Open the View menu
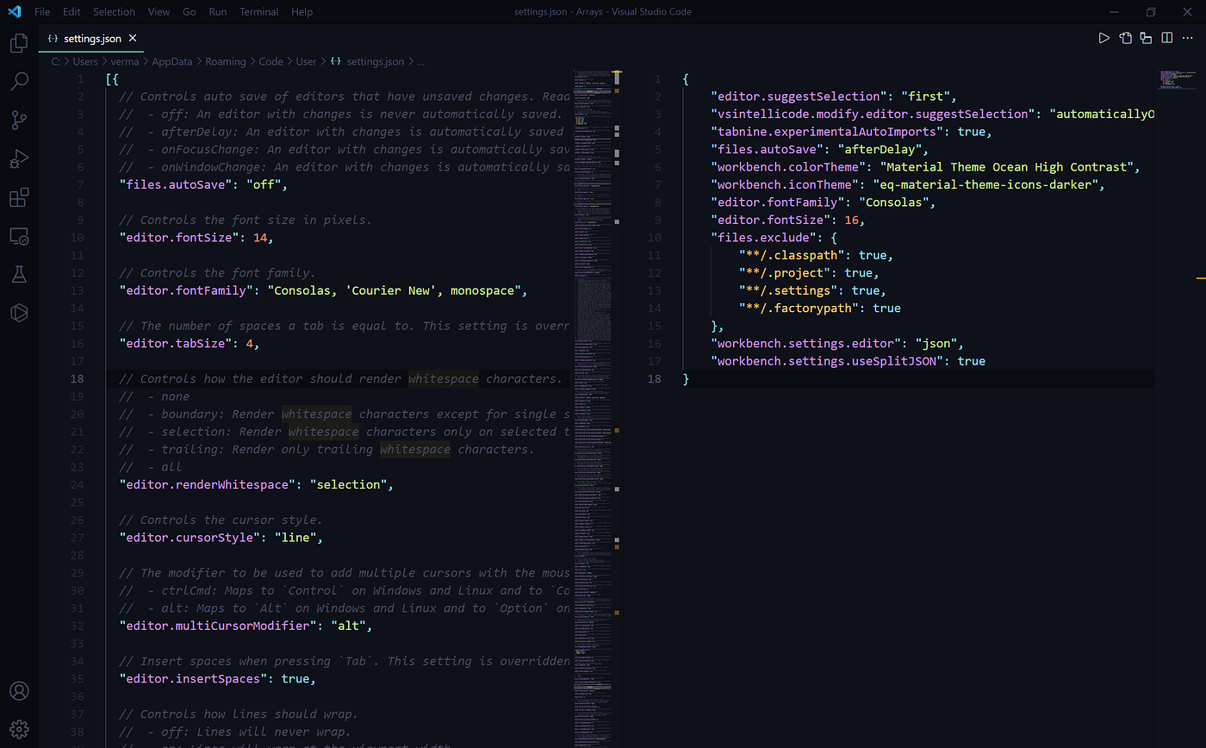The image size is (1206, 748). point(159,12)
